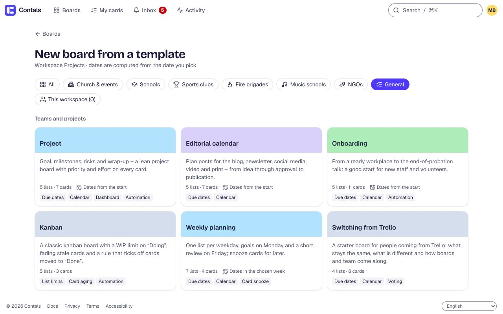This screenshot has width=503, height=314.
Task: Go back to Boards via arrow link
Action: pos(48,34)
